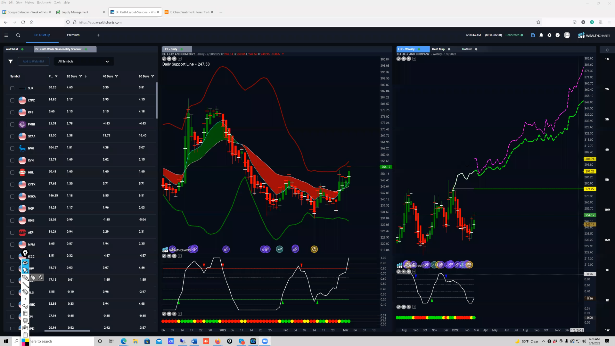The width and height of the screenshot is (615, 346).
Task: Click the teal trend event marker
Action: click(280, 249)
